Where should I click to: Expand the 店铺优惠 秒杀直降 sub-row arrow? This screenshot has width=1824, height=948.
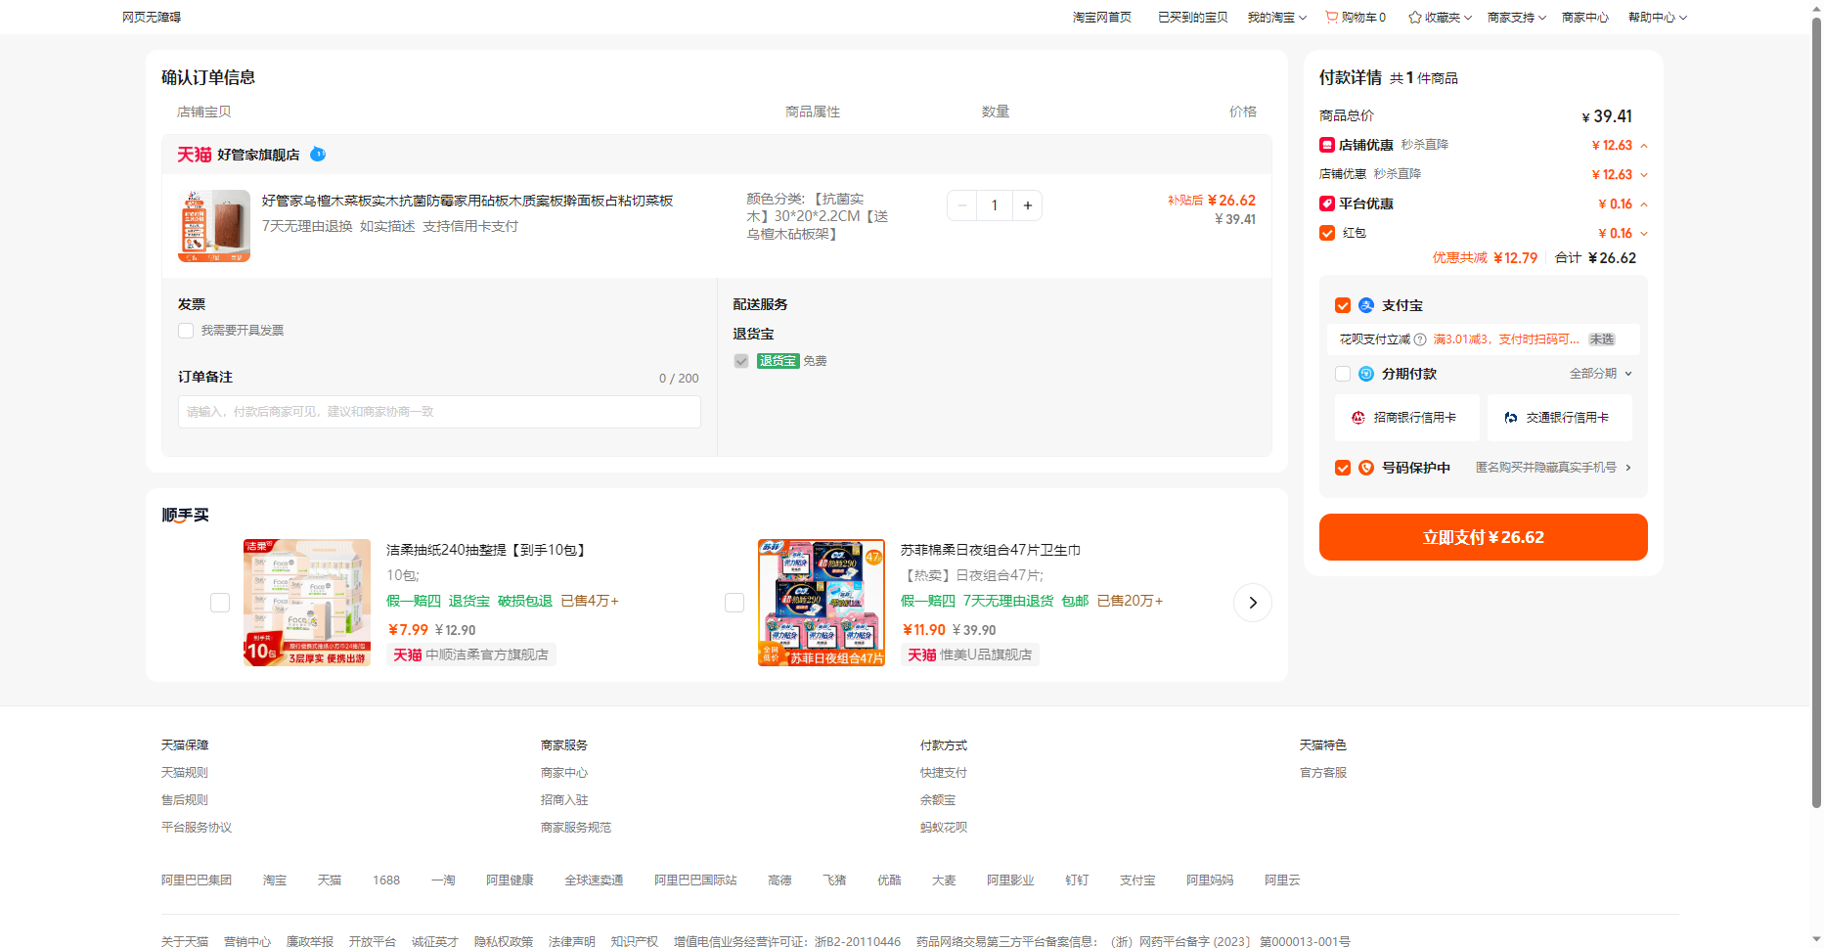pyautogui.click(x=1644, y=175)
